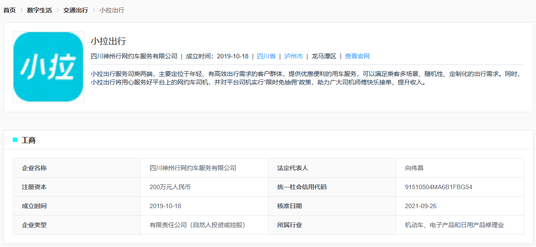Click the 小拉出行 title heading
Screen dimensions: 536x247
[109, 42]
